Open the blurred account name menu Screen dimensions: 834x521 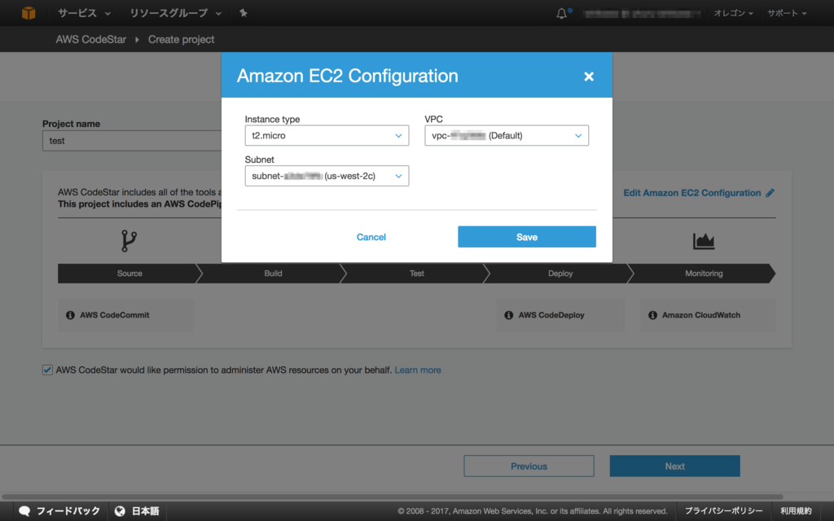tap(642, 14)
